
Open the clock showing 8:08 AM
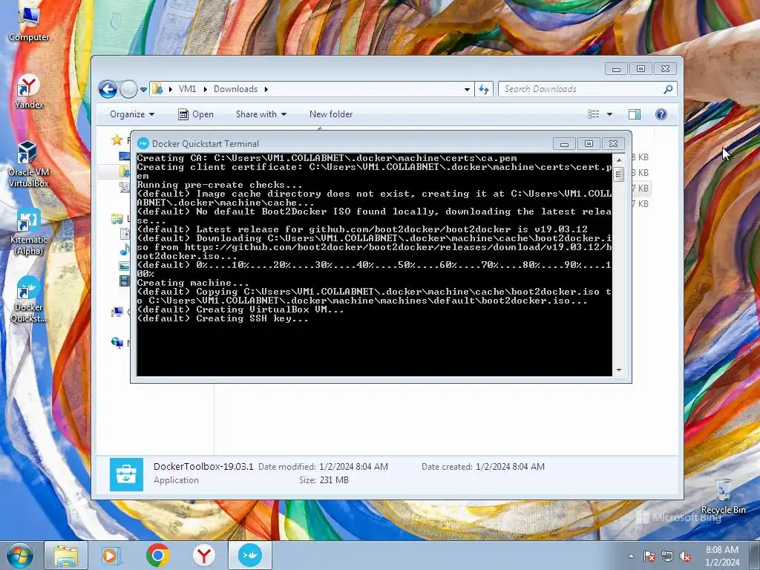point(721,556)
